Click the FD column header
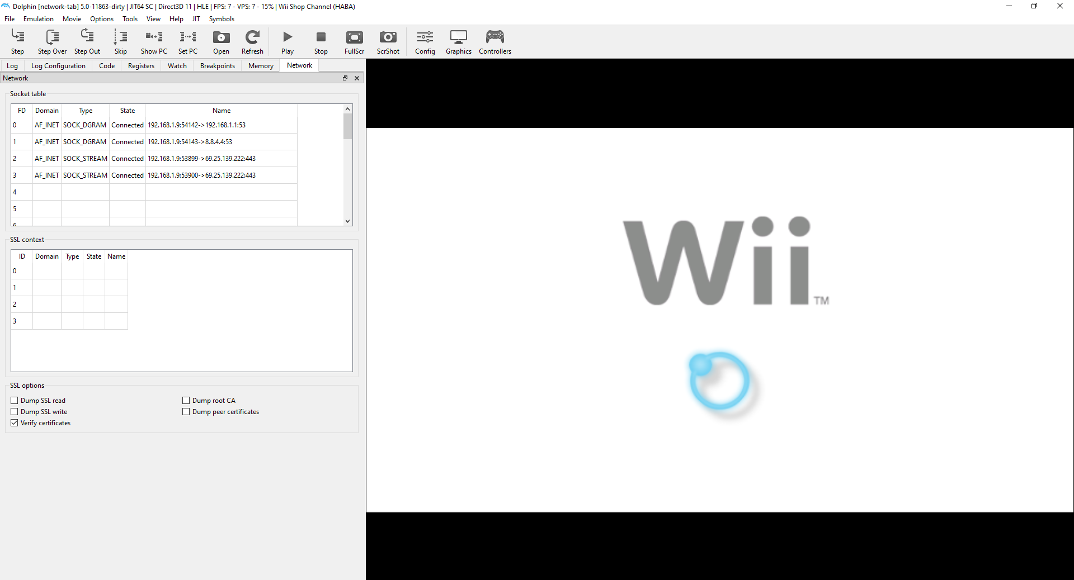The width and height of the screenshot is (1074, 580). [22, 111]
